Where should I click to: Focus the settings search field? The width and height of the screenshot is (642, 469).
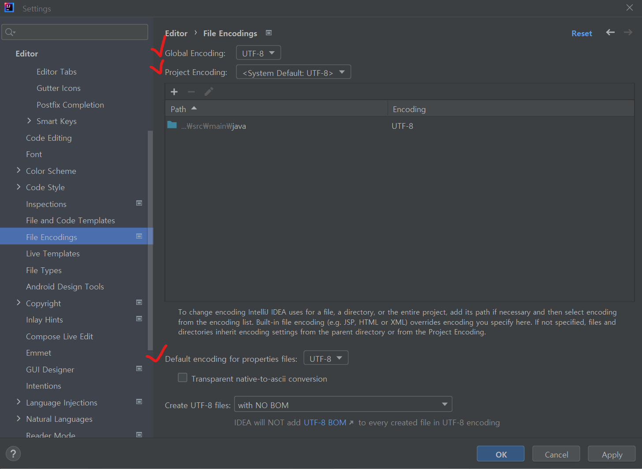[75, 32]
